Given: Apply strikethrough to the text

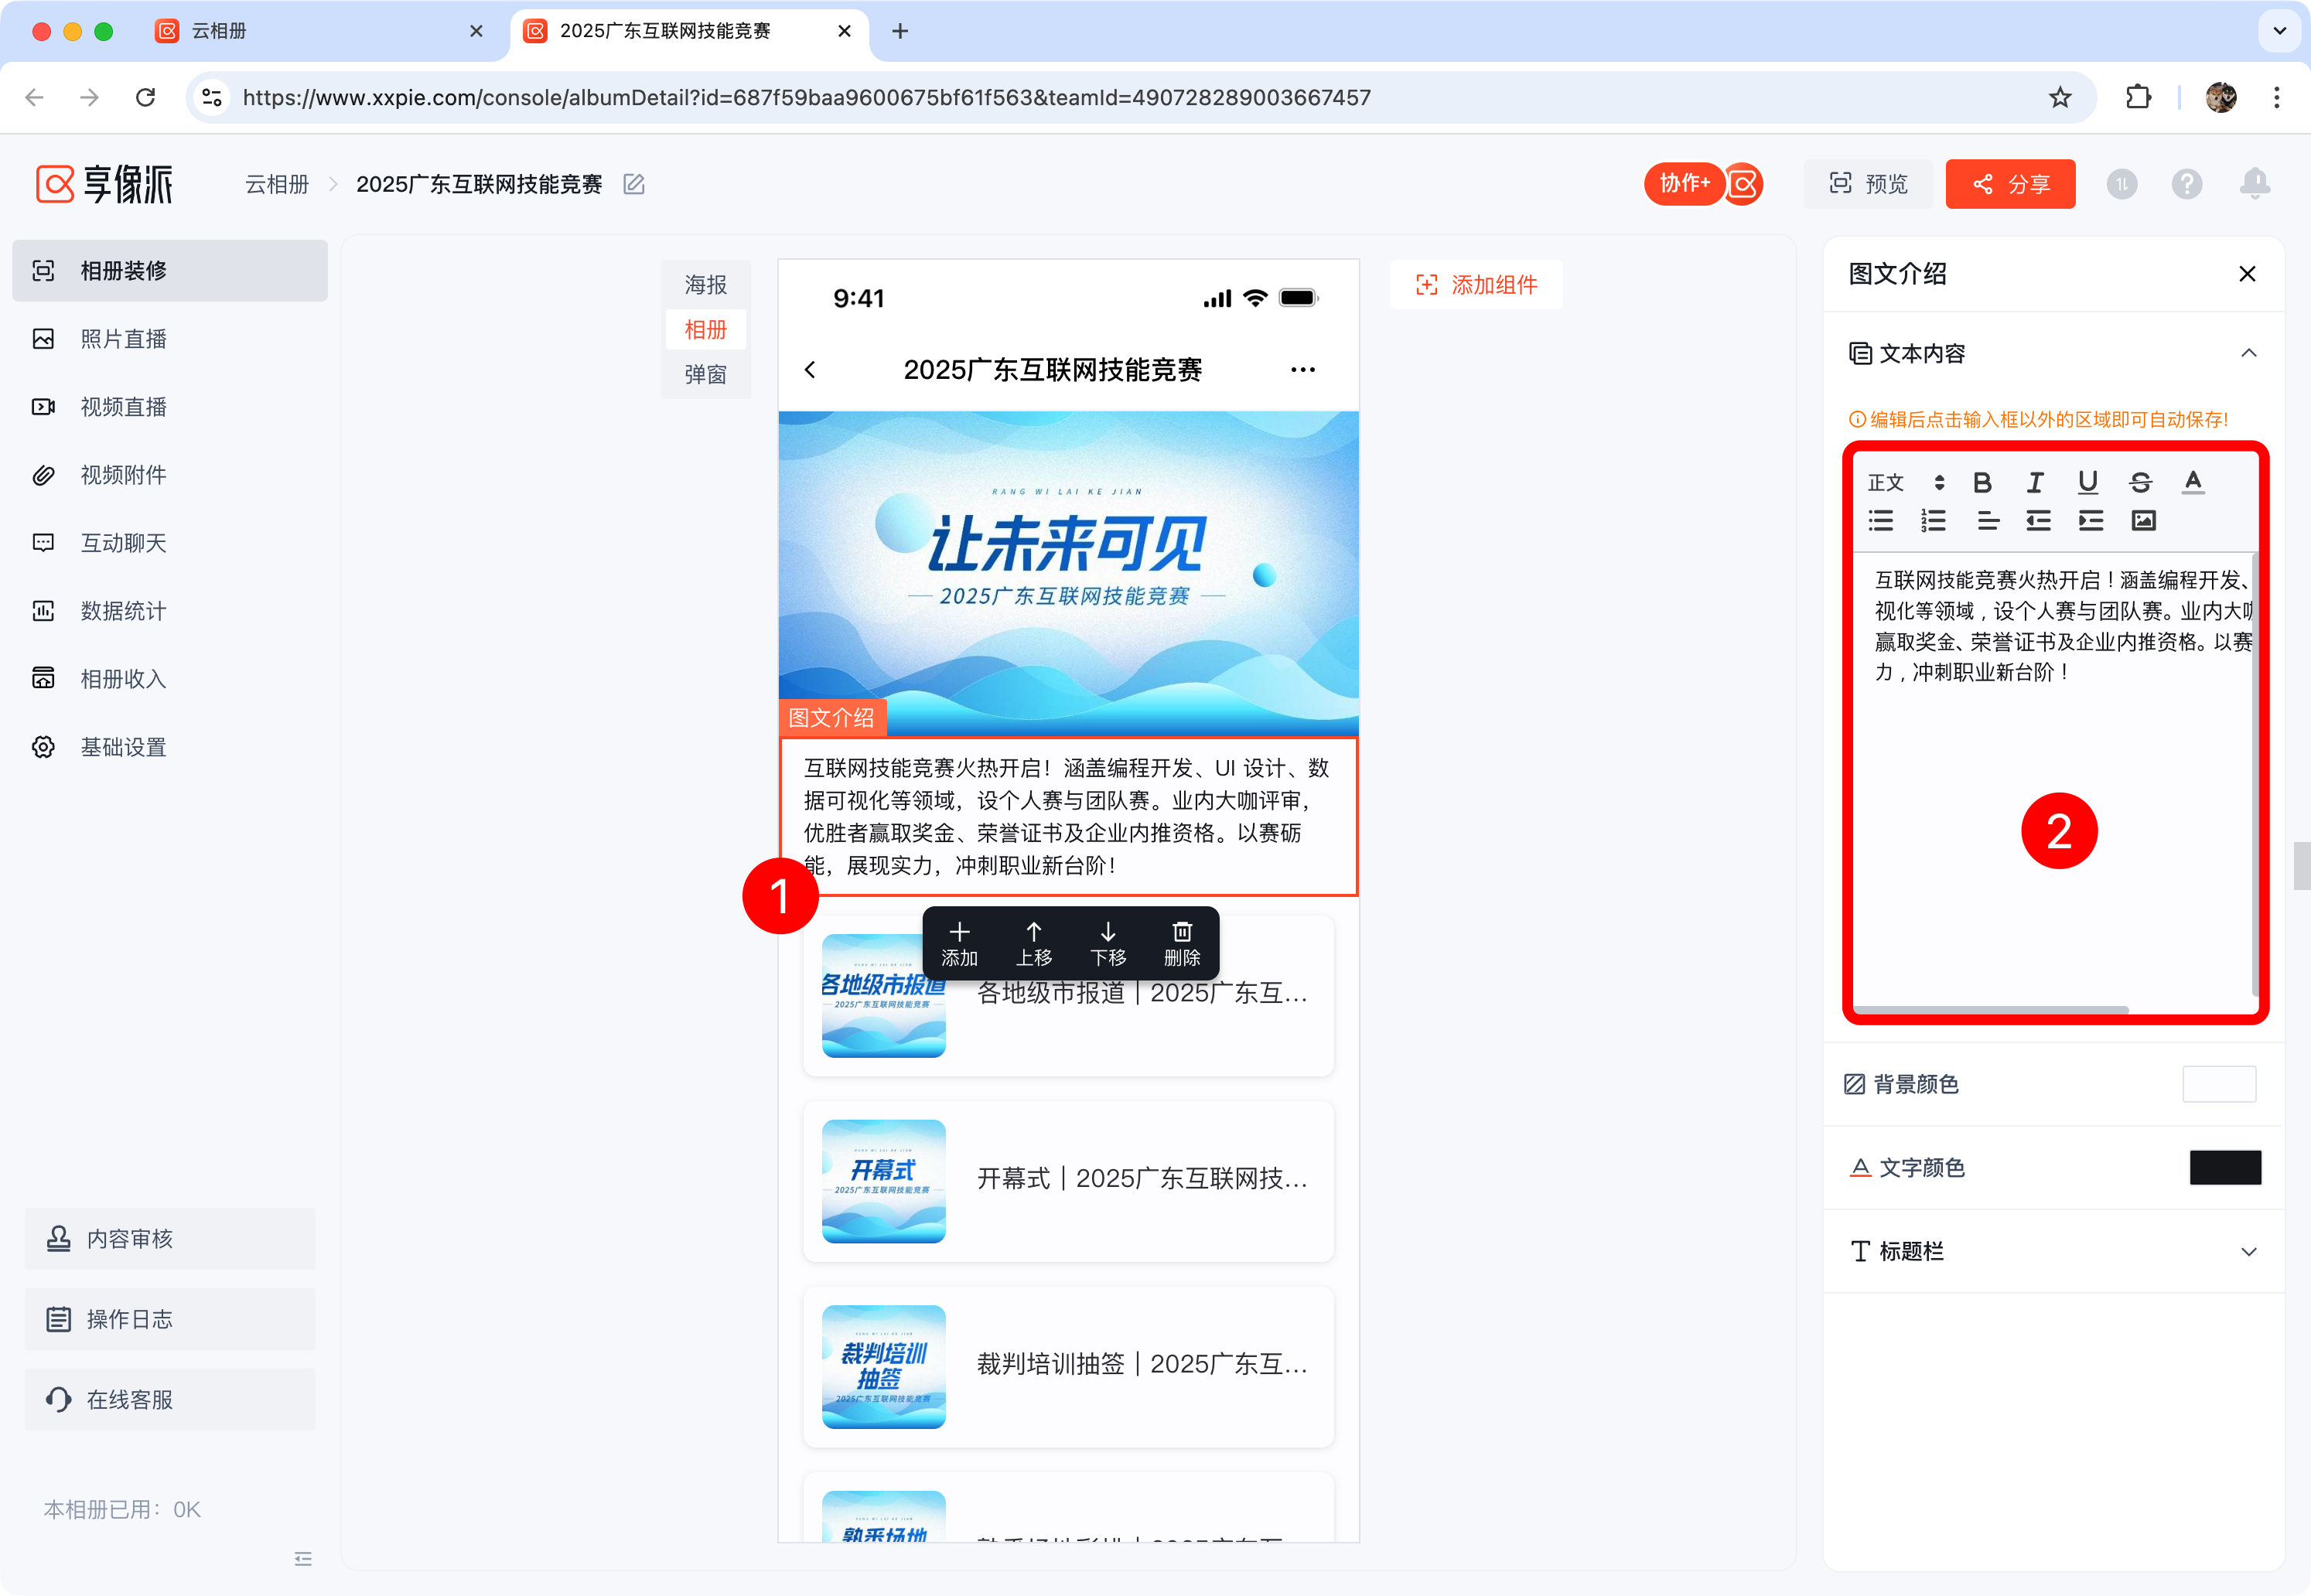Looking at the screenshot, I should tap(2140, 483).
